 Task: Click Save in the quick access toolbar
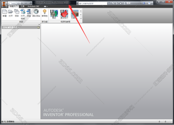tap(20, 3)
